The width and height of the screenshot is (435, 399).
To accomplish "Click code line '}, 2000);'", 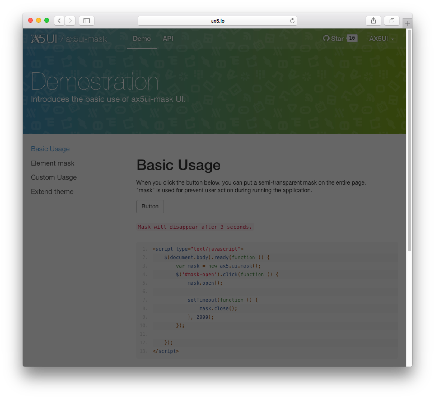I will pyautogui.click(x=201, y=317).
